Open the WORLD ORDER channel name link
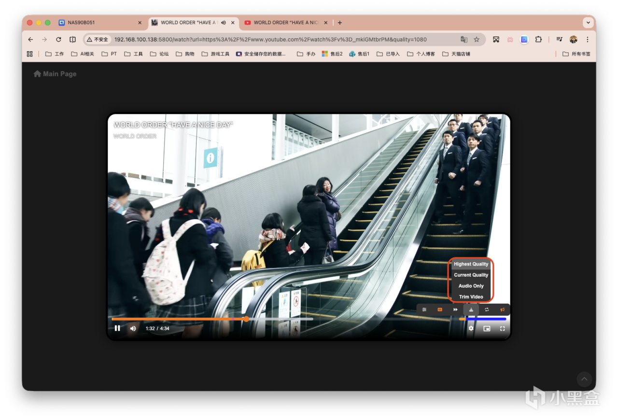The image size is (618, 420). point(135,136)
